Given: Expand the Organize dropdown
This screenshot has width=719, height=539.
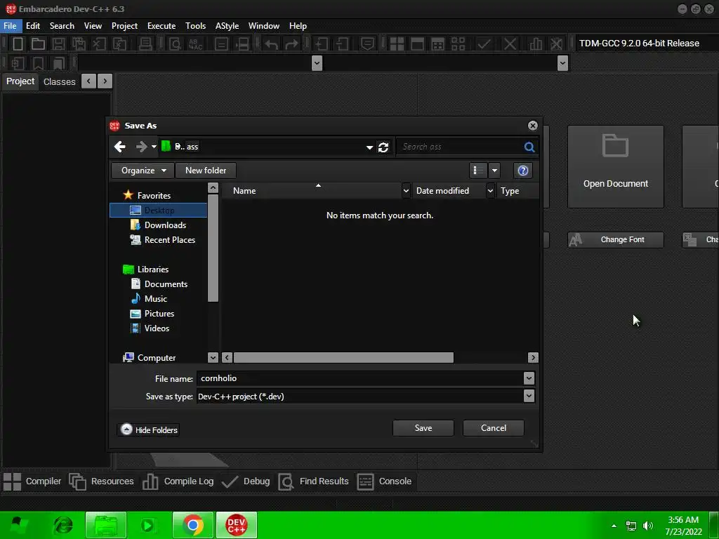Looking at the screenshot, I should 143,171.
